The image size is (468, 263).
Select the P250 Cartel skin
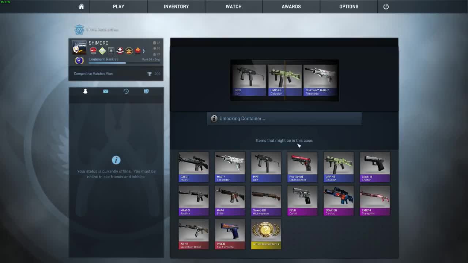coord(302,201)
